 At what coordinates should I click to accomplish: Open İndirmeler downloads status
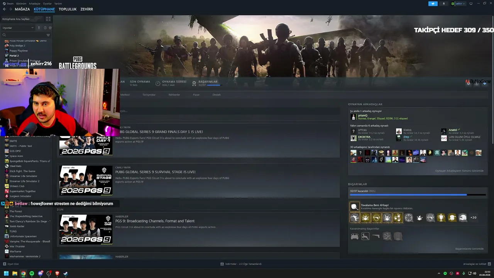coord(241,264)
